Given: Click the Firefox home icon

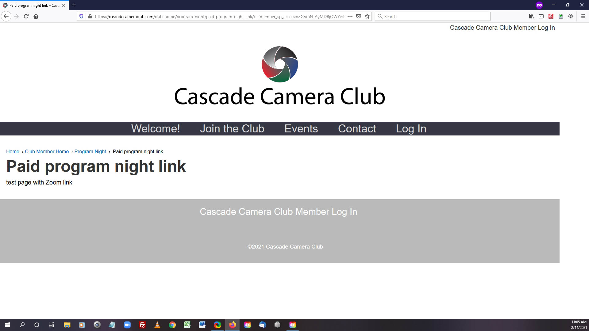Looking at the screenshot, I should point(36,16).
